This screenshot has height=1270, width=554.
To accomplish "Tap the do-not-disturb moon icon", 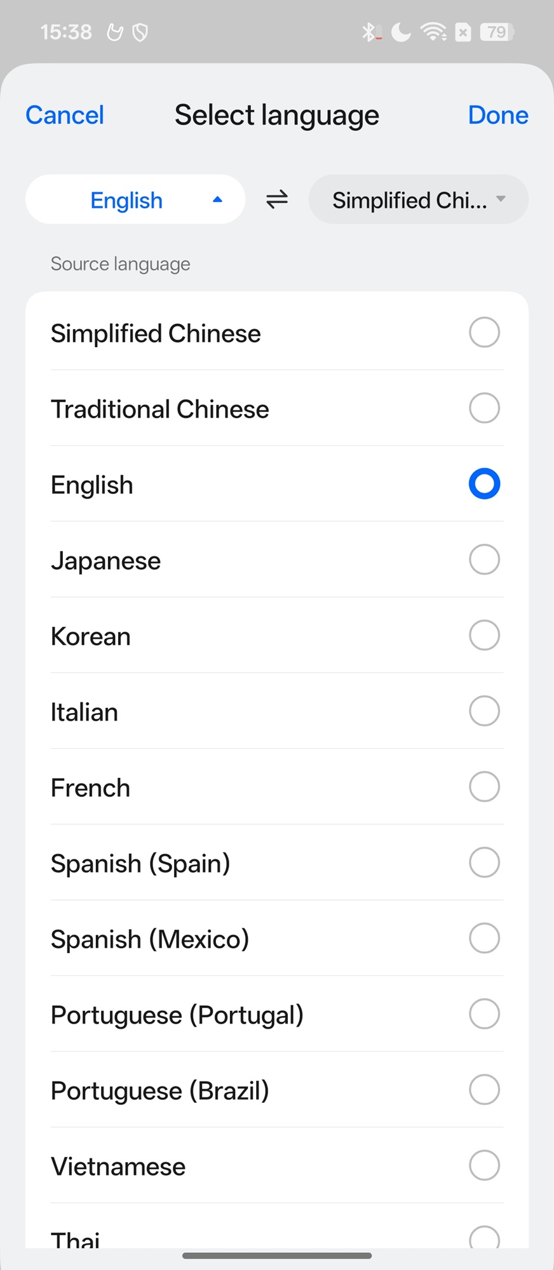I will (401, 32).
